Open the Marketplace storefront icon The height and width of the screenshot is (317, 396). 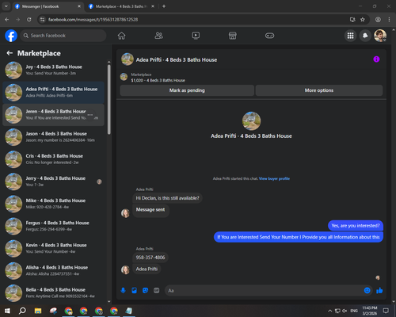click(x=233, y=36)
